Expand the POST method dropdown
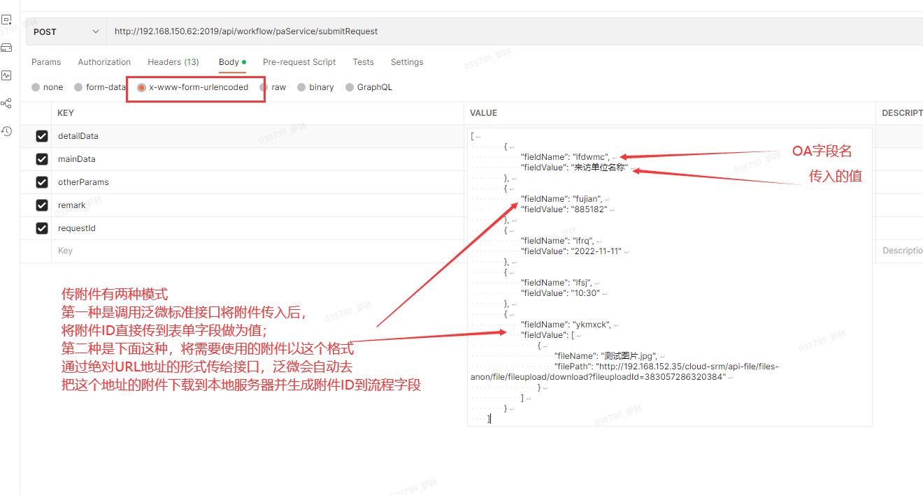 click(x=66, y=31)
